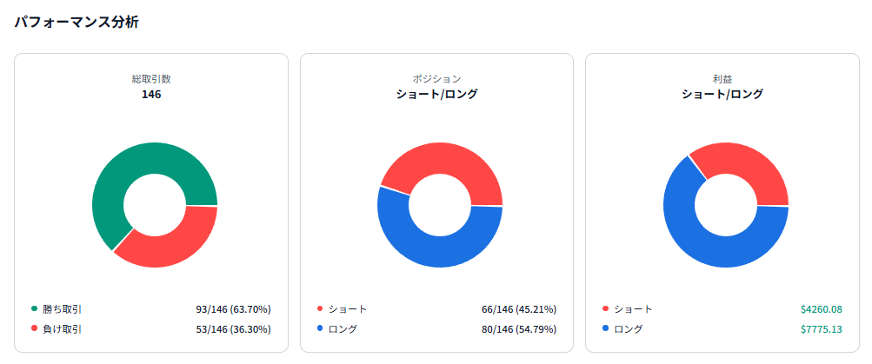This screenshot has width=872, height=364.
Task: Click the 総取引数 card title
Action: tap(151, 79)
